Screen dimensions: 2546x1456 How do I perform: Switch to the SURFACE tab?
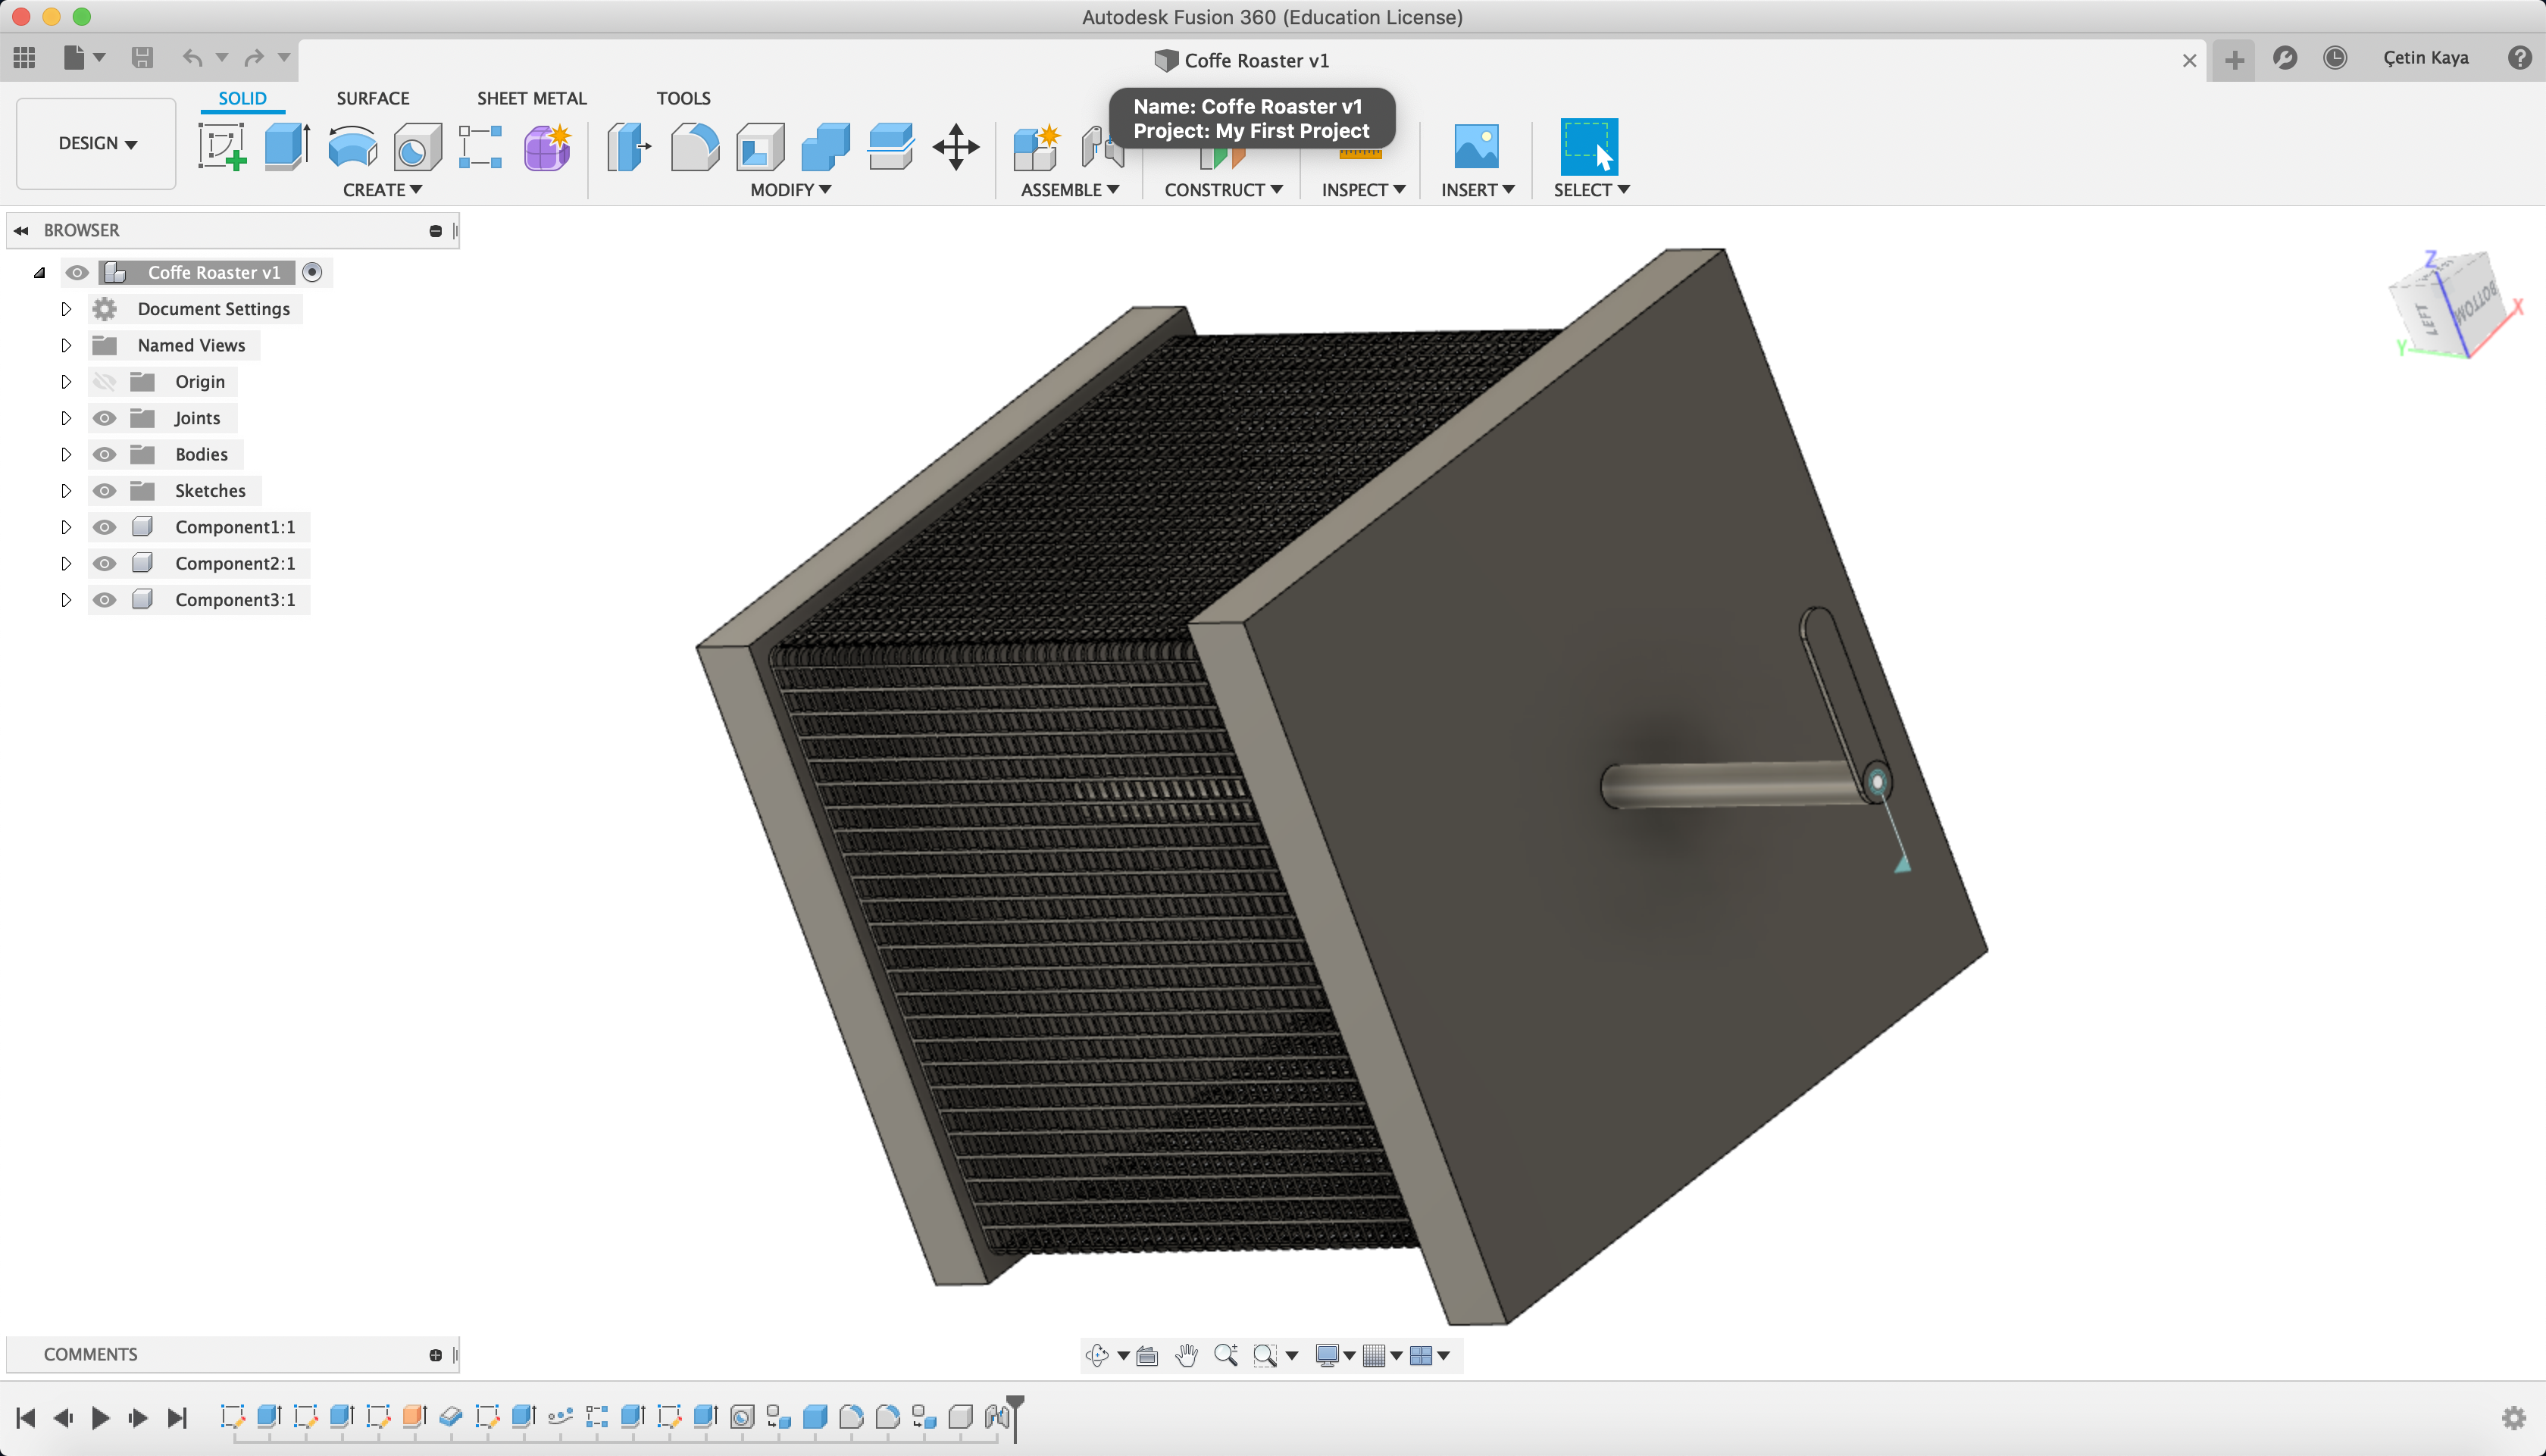click(x=373, y=98)
